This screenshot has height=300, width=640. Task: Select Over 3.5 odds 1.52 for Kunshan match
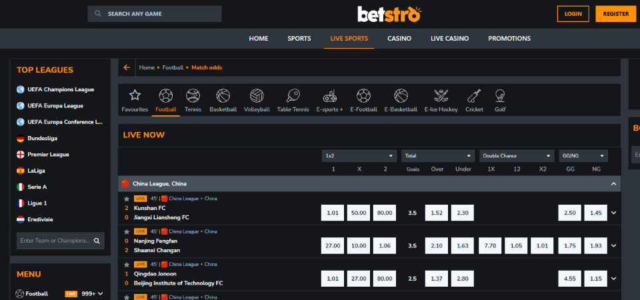[437, 213]
